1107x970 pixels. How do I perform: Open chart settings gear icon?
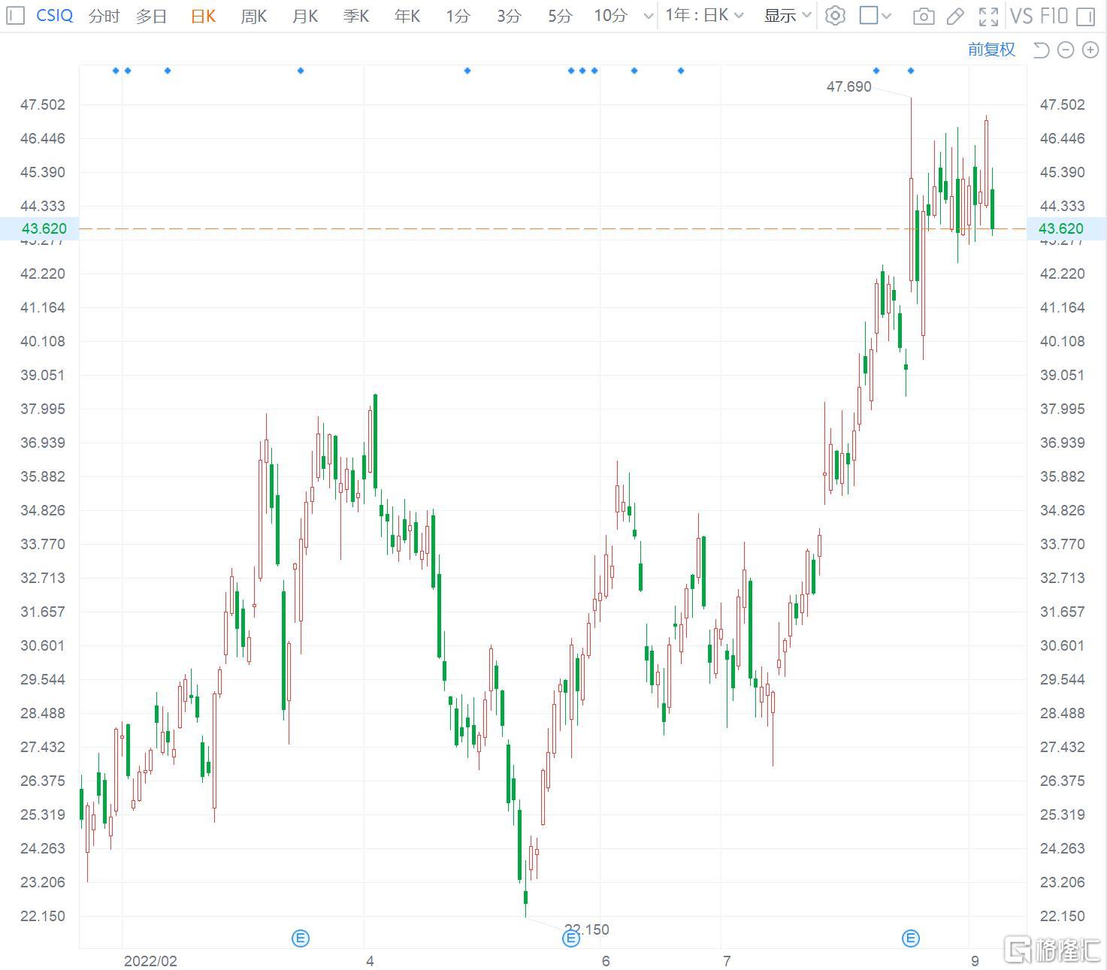point(835,16)
